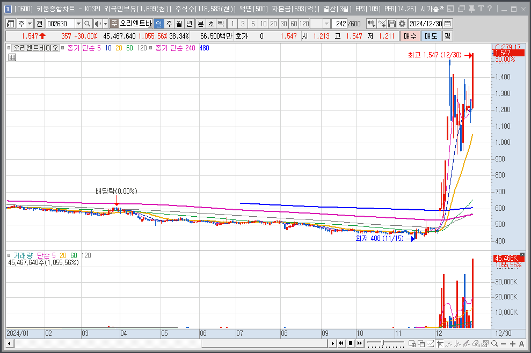The height and width of the screenshot is (353, 531).
Task: Open the stock code 002630 dropdown
Action: tap(78, 24)
